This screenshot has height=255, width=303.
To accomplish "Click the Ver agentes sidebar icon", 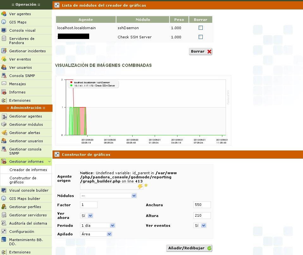I will point(4,14).
